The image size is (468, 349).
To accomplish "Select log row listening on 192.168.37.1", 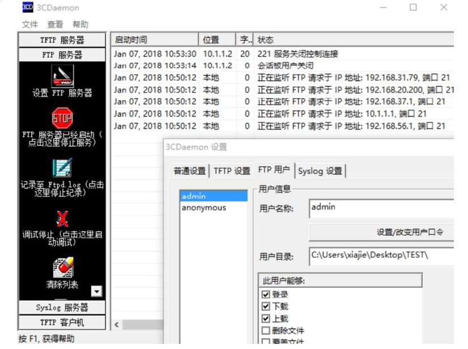I will 283,102.
